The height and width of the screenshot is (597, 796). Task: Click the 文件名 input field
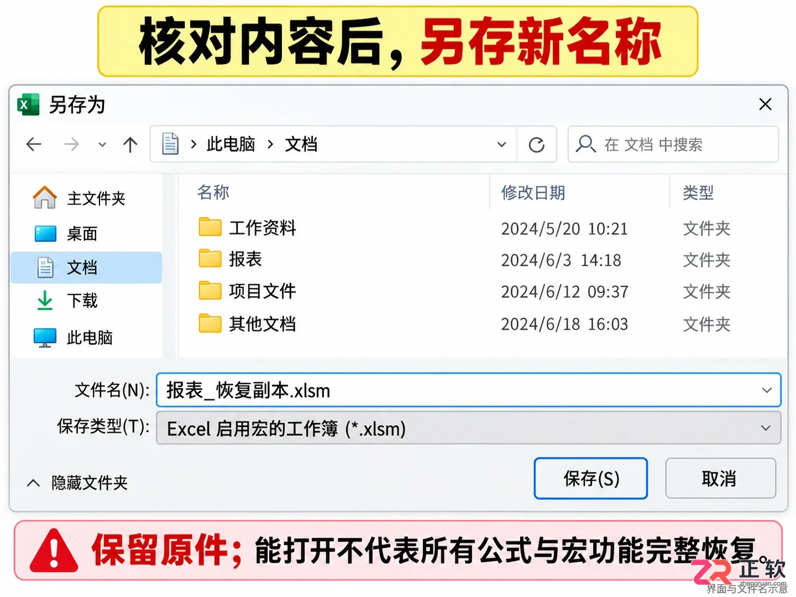[x=468, y=390]
